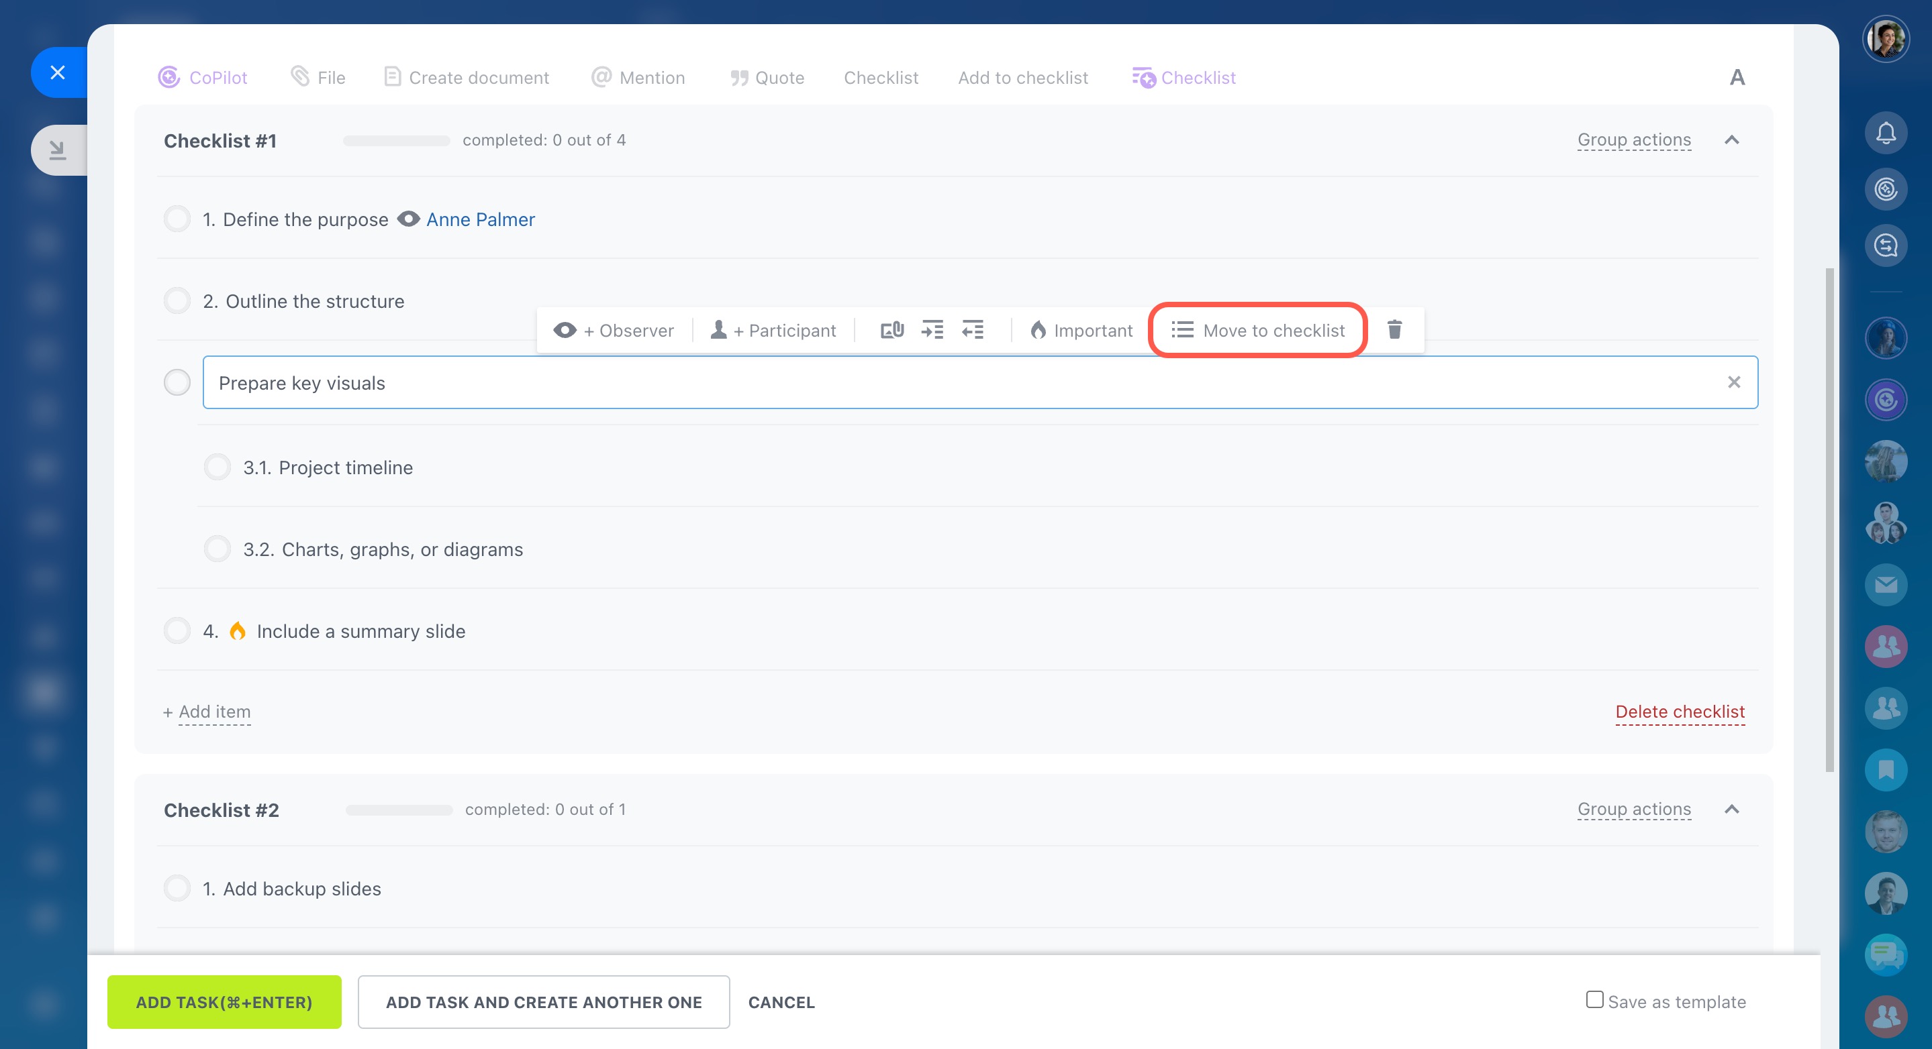Click the outdent item icon
The height and width of the screenshot is (1049, 1932).
pyautogui.click(x=973, y=330)
